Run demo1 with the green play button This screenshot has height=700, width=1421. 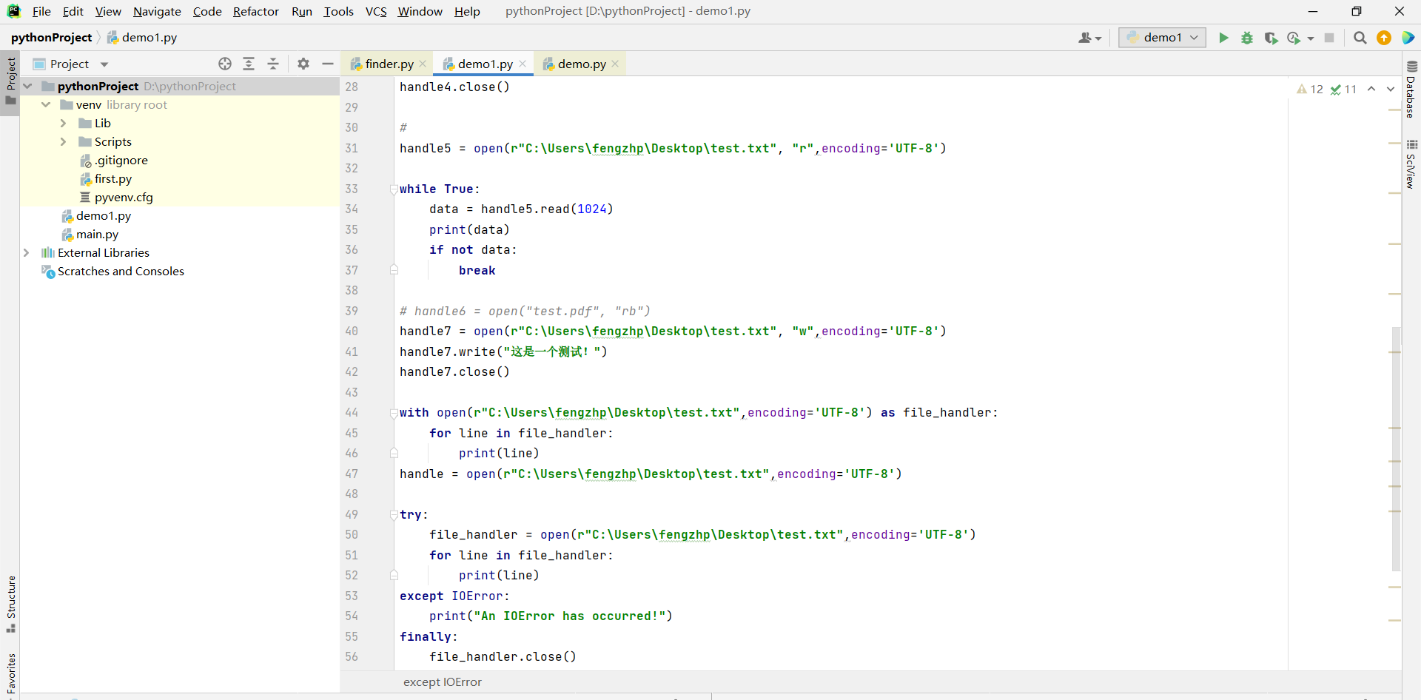pos(1223,38)
